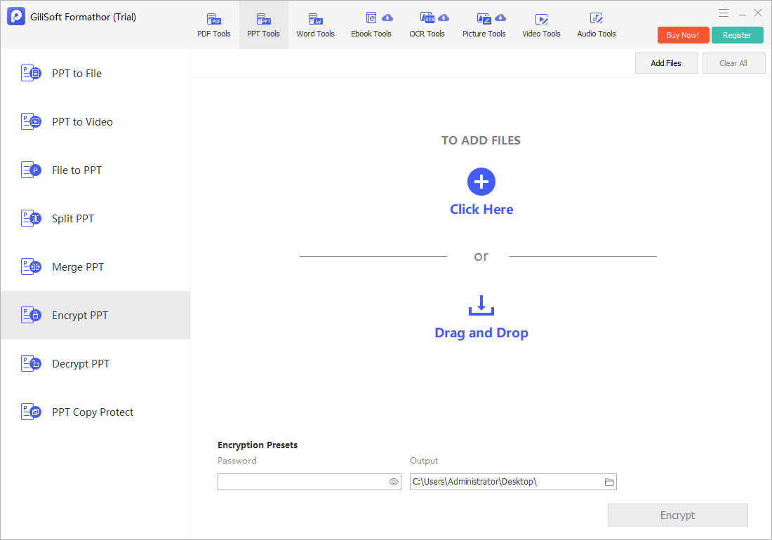Toggle password visibility eye icon
772x540 pixels.
(x=394, y=482)
